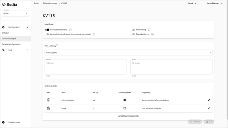Open the Dansk language dropdown
This screenshot has width=228, height=128.
(x=192, y=3)
